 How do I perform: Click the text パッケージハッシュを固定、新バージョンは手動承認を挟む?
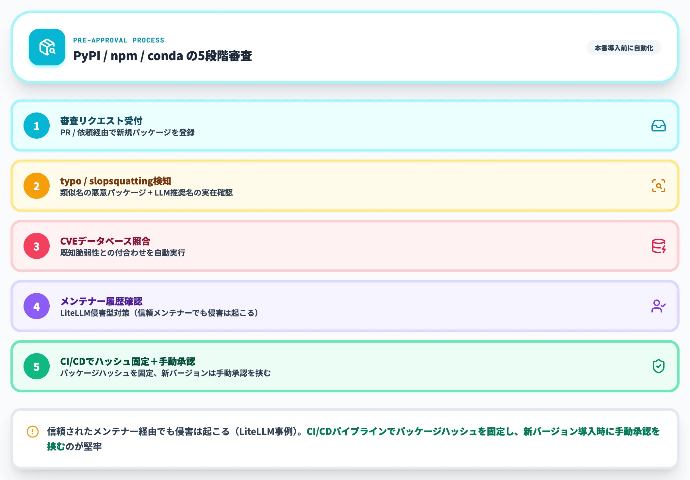click(x=166, y=373)
